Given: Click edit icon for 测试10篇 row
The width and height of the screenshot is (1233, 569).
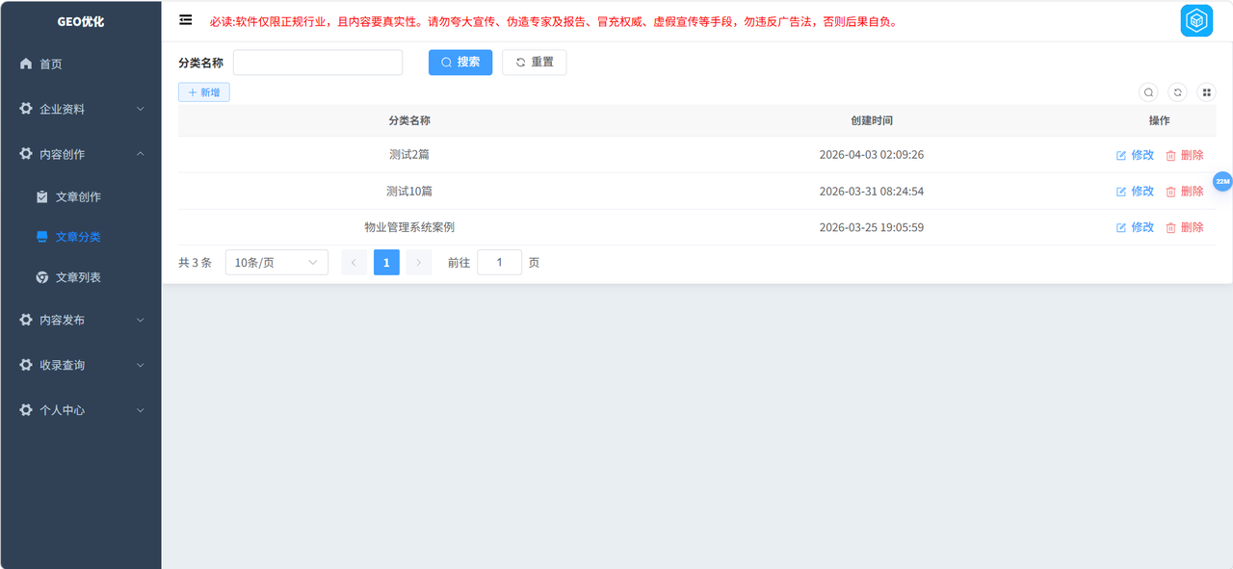Looking at the screenshot, I should pyautogui.click(x=1121, y=192).
